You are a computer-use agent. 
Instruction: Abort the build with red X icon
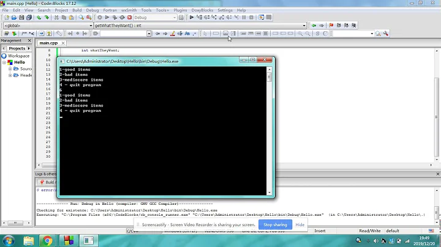(129, 17)
